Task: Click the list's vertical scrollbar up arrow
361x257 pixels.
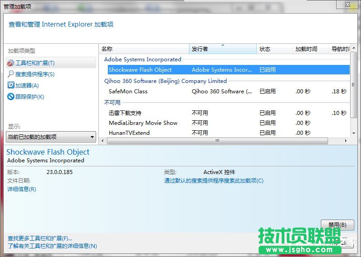Action: [354, 48]
